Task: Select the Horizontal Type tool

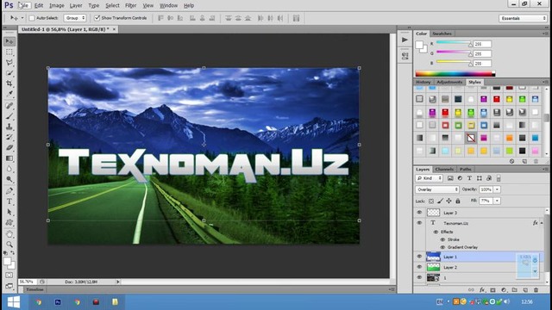Action: 9,201
